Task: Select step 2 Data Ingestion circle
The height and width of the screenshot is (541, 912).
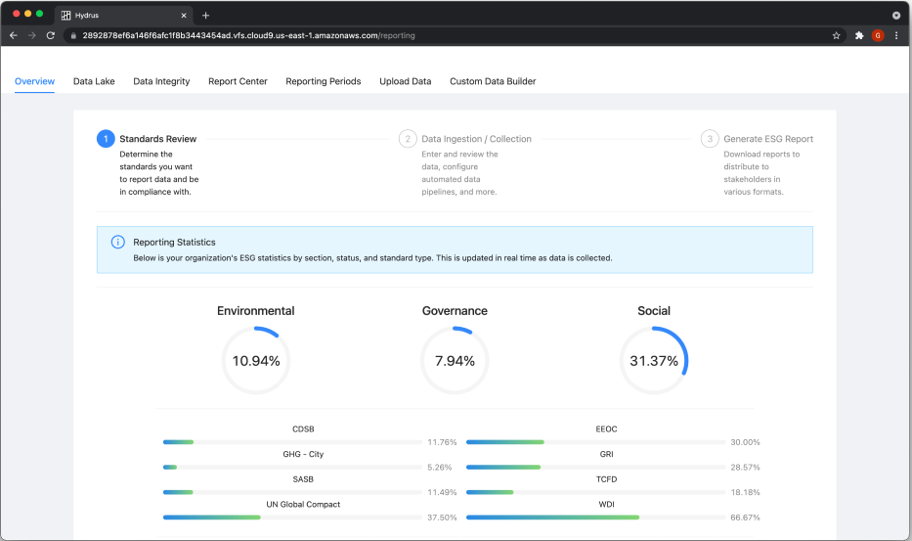Action: click(408, 139)
